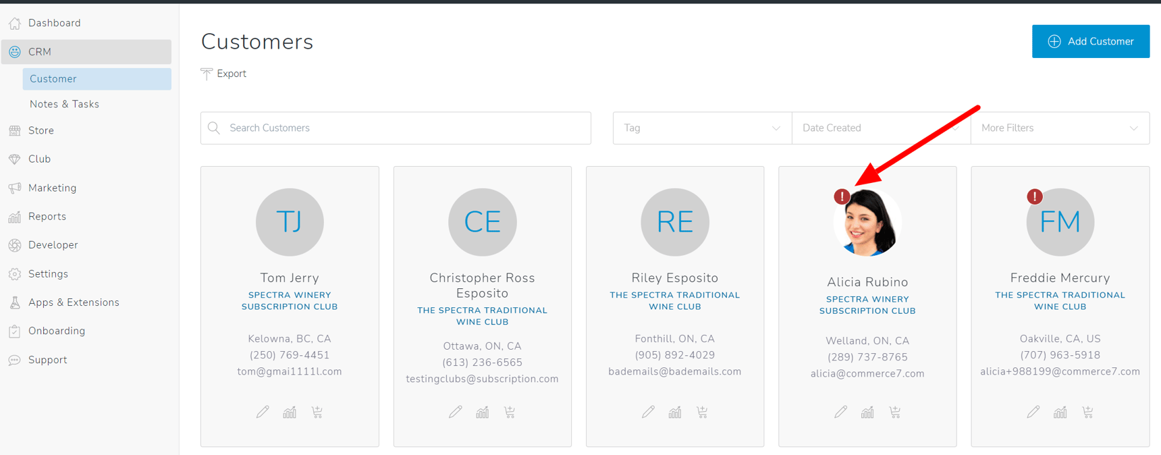
Task: Go to the Marketing menu section
Action: point(52,188)
